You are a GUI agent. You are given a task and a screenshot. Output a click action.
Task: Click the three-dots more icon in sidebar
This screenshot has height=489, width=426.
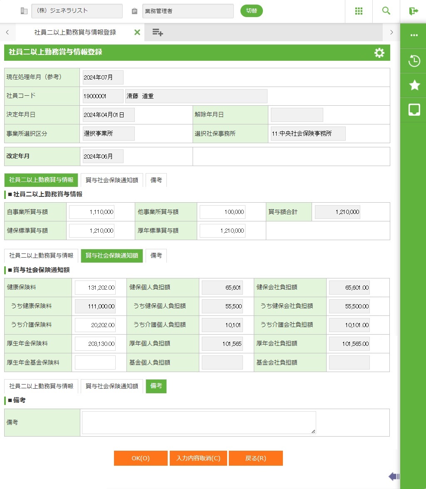(x=414, y=35)
